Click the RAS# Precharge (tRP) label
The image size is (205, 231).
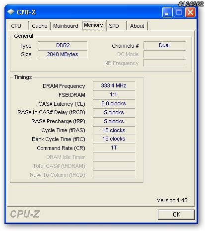(x=58, y=122)
